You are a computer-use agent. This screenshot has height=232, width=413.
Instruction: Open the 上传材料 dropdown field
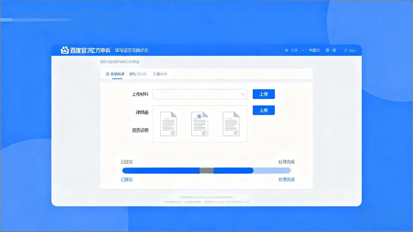pos(200,94)
